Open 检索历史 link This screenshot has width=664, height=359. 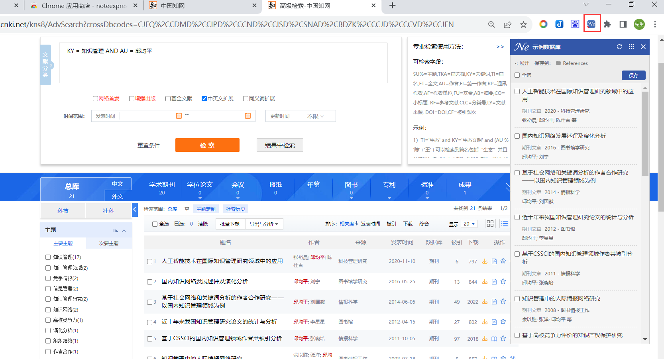pos(236,209)
